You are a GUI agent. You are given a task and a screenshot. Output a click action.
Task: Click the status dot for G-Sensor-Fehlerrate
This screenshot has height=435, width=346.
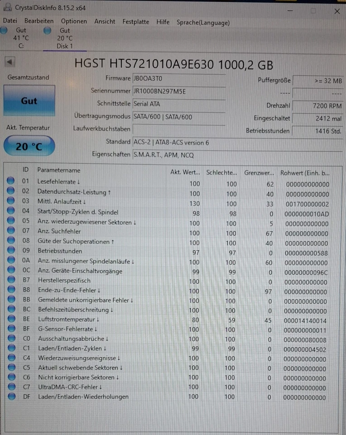(11, 328)
